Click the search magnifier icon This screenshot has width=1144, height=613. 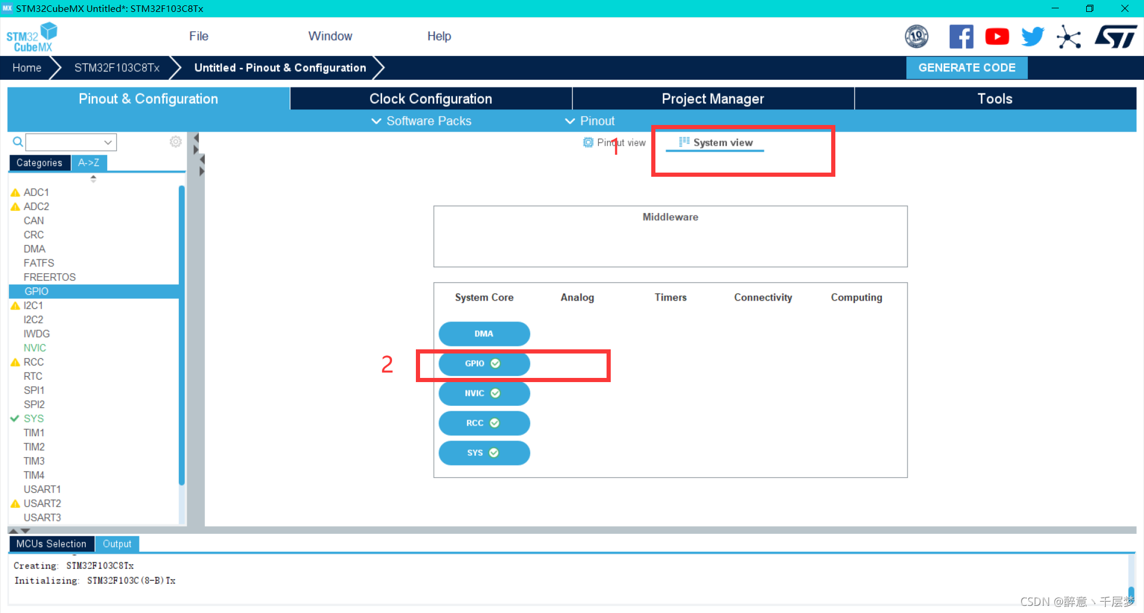pos(18,142)
